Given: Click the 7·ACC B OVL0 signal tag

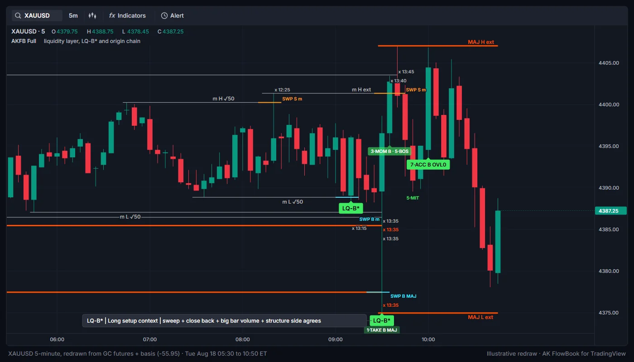Looking at the screenshot, I should coord(428,165).
